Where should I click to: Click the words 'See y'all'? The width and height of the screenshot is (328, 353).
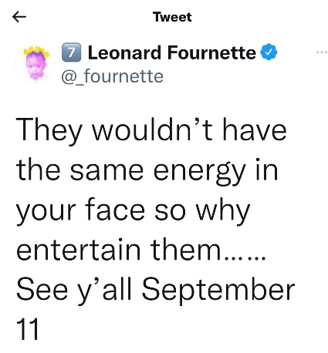[74, 291]
